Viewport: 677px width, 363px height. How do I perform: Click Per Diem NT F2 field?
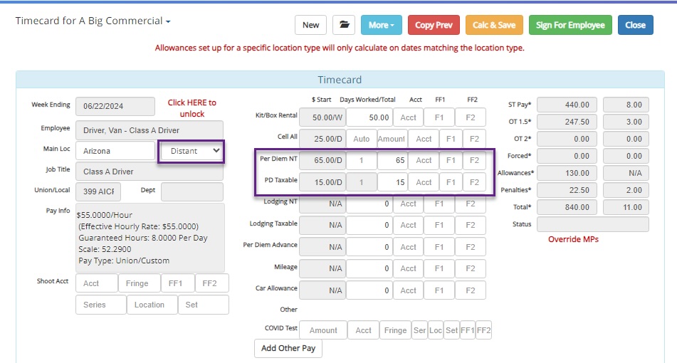tap(474, 161)
